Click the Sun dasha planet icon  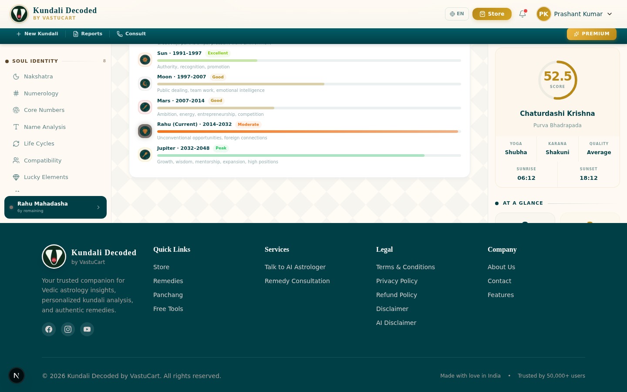(x=145, y=60)
